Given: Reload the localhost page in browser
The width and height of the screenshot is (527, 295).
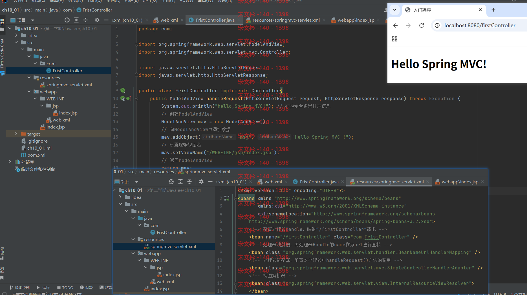Looking at the screenshot, I should pos(422,26).
